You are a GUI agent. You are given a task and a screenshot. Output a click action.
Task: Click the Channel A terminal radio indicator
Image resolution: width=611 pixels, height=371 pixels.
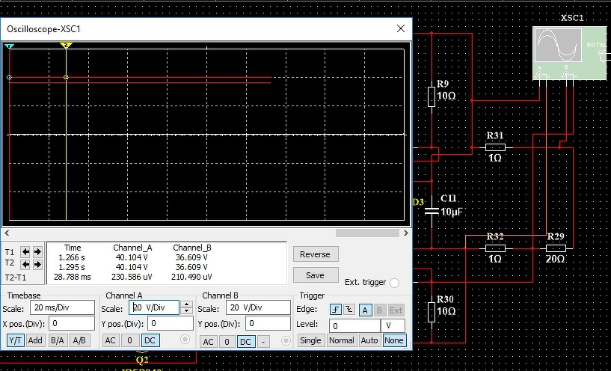tap(185, 340)
